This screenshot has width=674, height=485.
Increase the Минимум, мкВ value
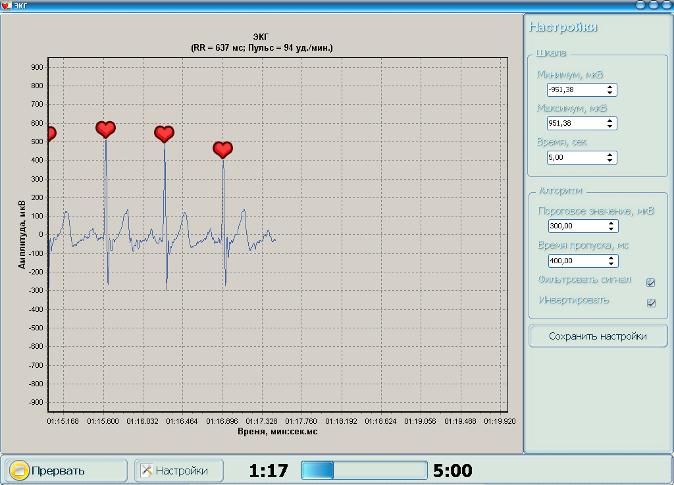[x=610, y=88]
